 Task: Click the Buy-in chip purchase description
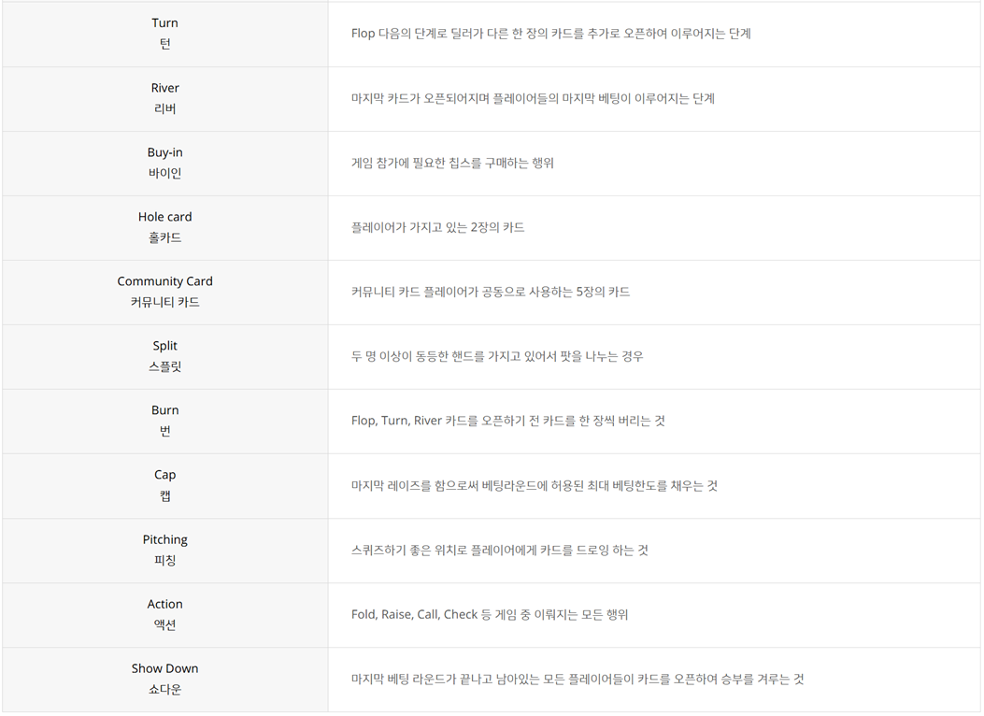tap(452, 163)
